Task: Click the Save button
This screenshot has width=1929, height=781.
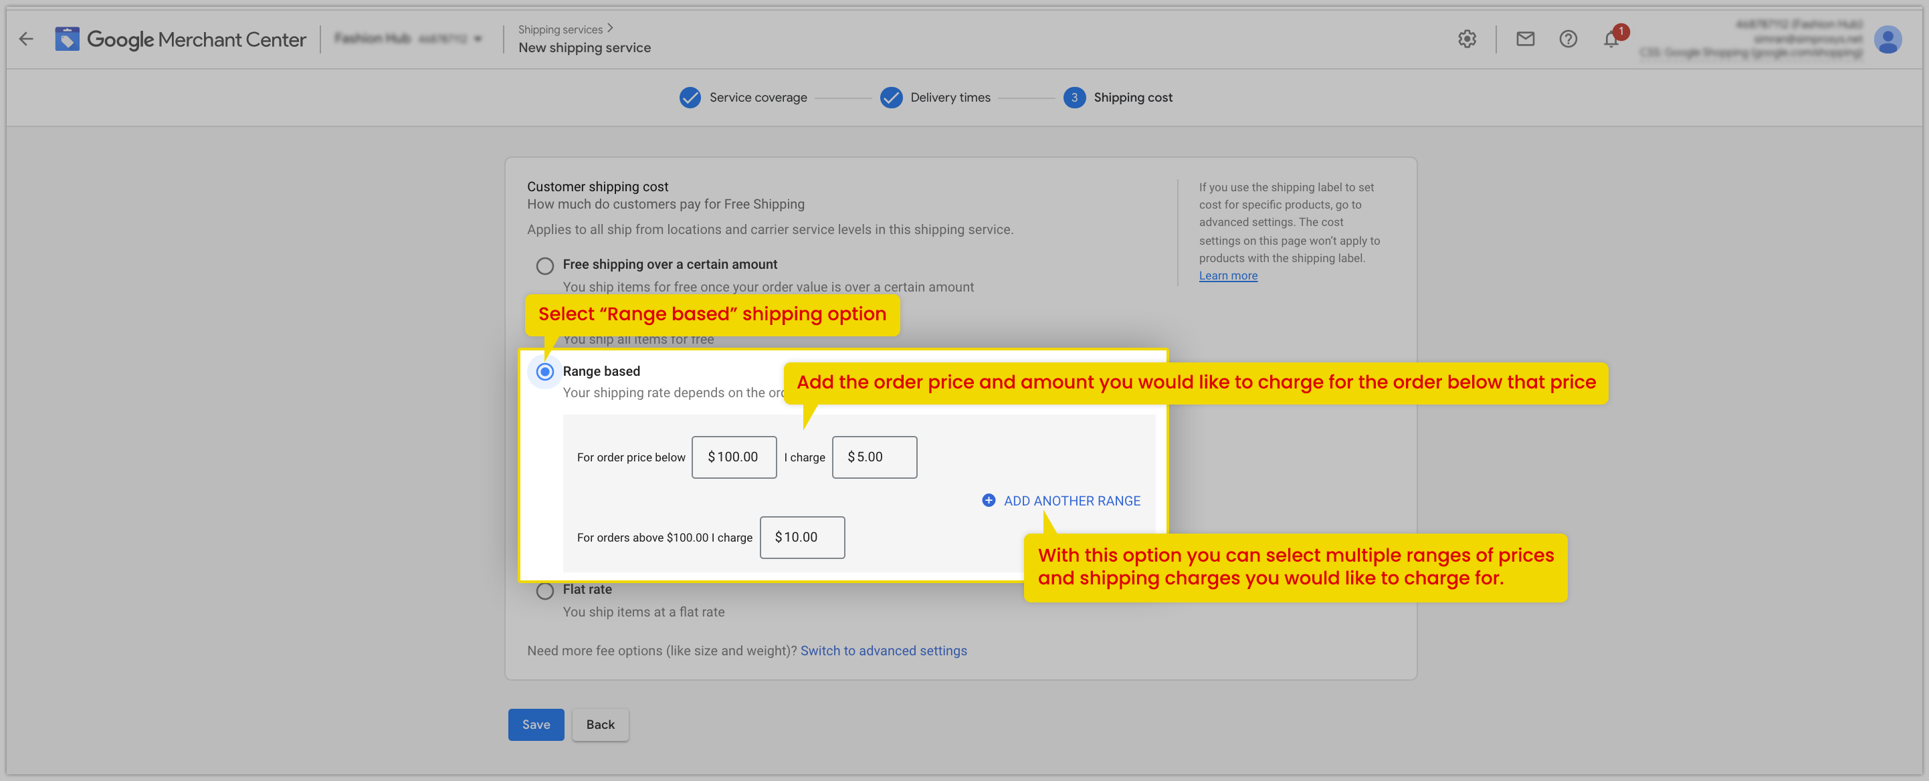Action: click(x=535, y=724)
